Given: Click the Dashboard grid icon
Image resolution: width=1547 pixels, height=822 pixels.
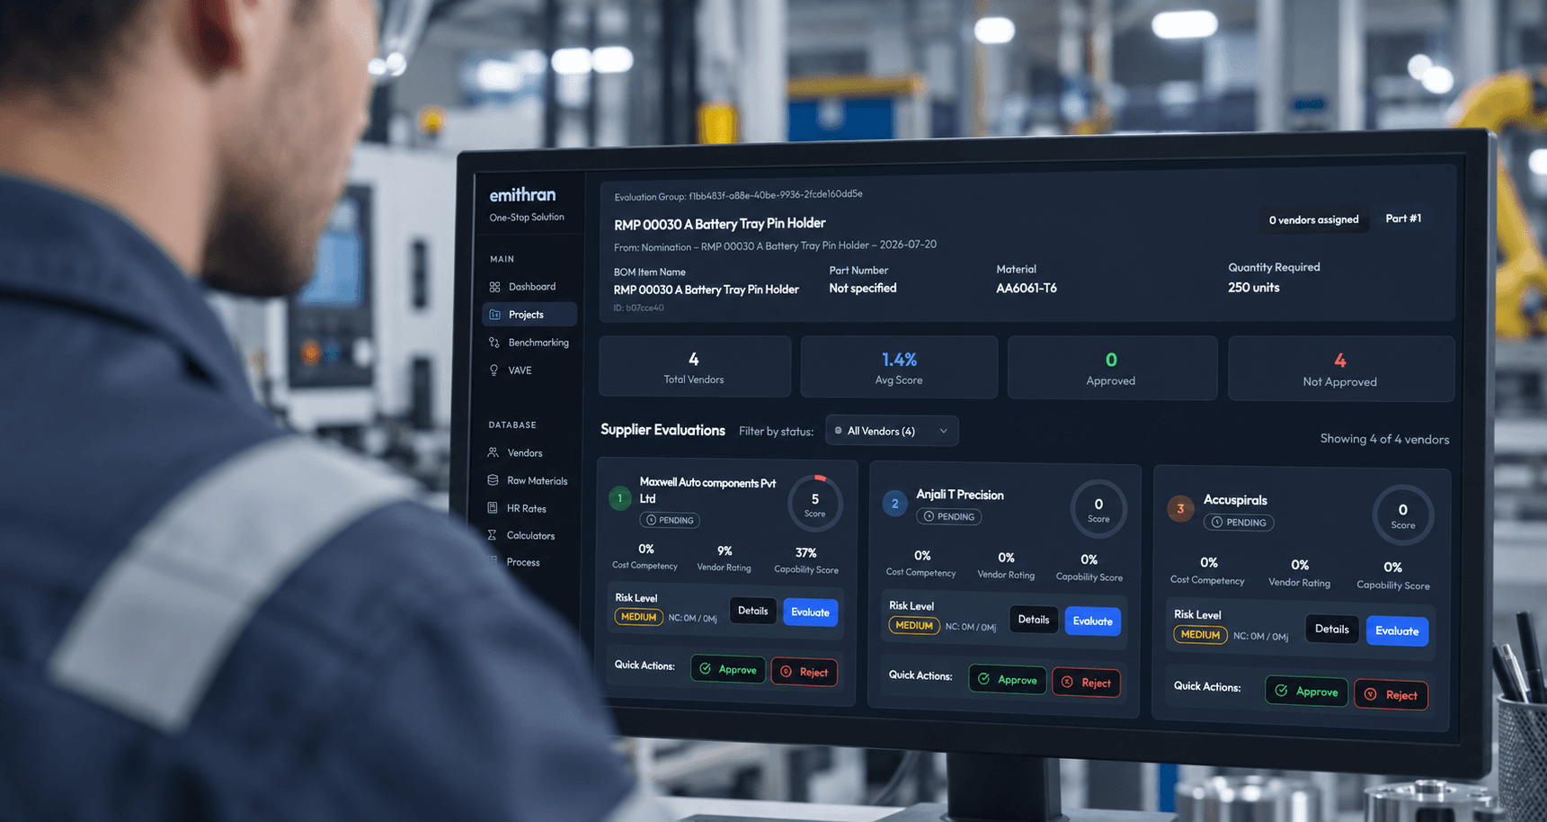Looking at the screenshot, I should tap(494, 287).
